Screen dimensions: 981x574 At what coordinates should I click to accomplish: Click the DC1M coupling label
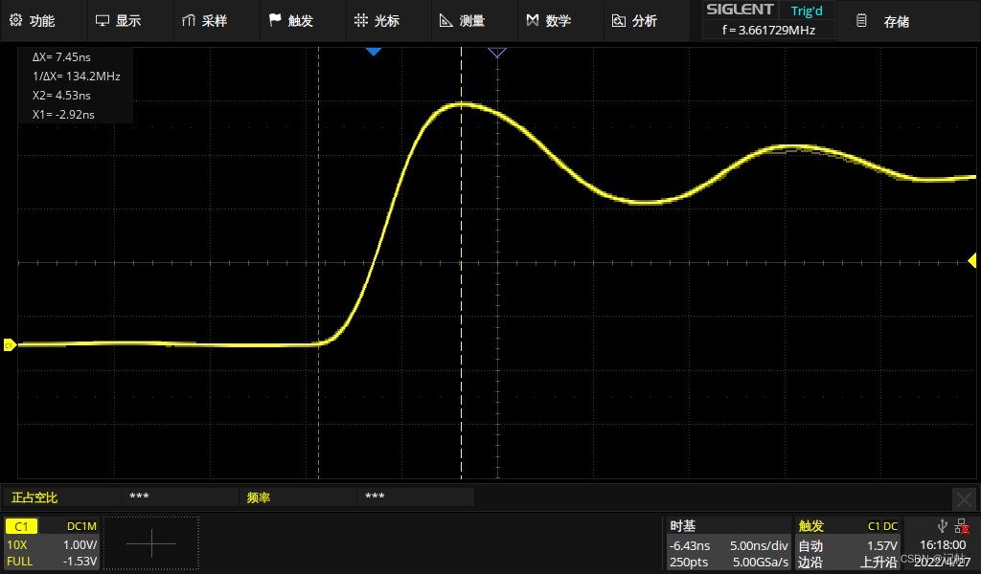[82, 526]
